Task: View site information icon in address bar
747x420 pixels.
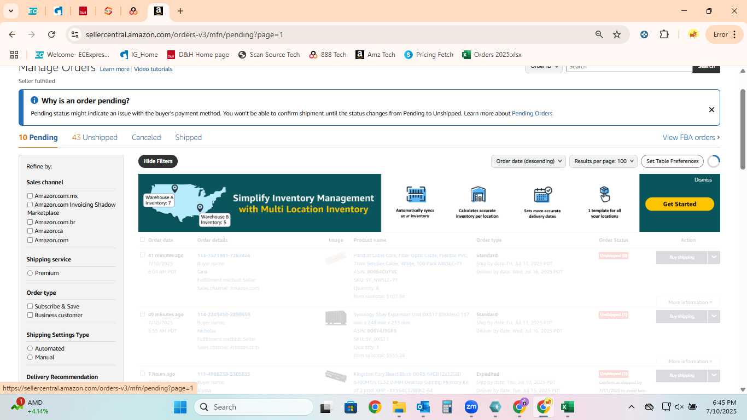Action: (x=75, y=34)
